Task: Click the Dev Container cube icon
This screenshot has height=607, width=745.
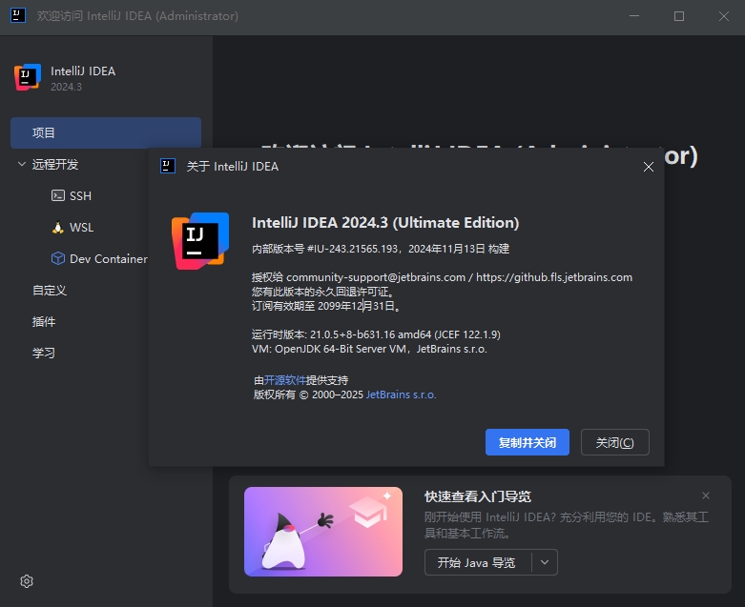Action: click(x=58, y=258)
